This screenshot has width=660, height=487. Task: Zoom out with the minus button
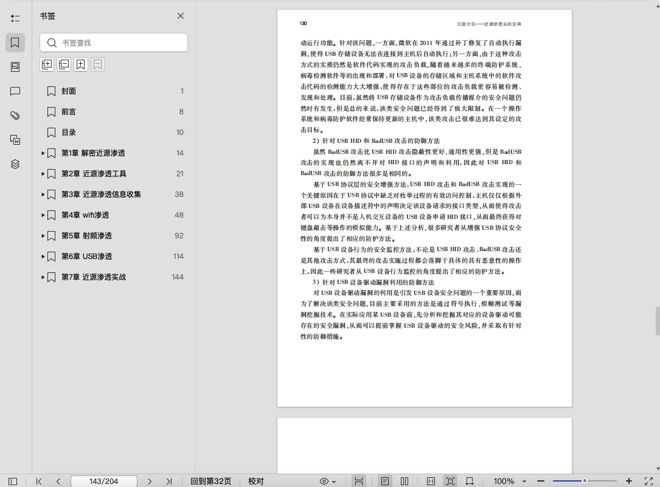(x=541, y=481)
